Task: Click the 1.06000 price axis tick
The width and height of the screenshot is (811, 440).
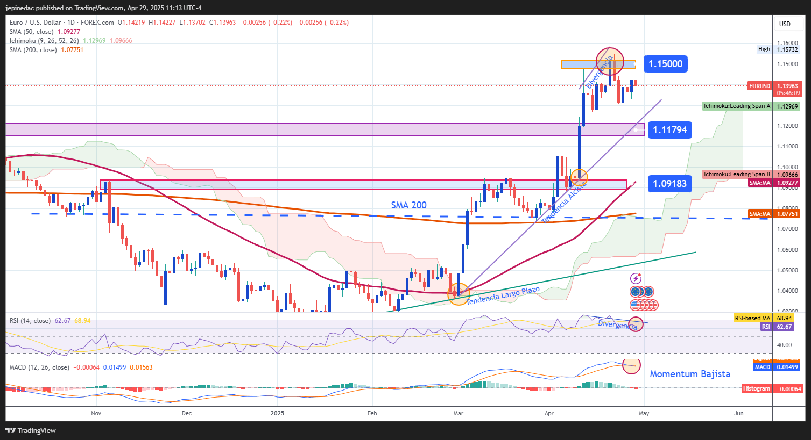Action: pyautogui.click(x=787, y=250)
